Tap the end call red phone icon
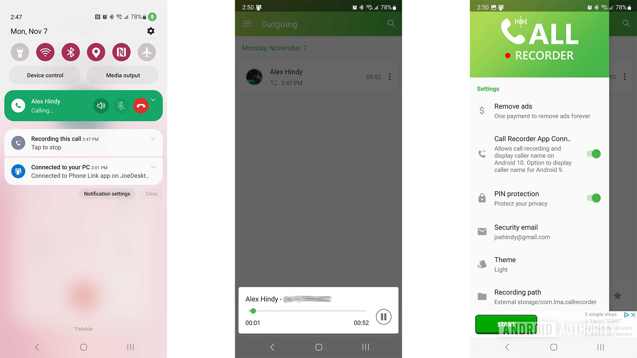The image size is (637, 358). click(x=140, y=105)
